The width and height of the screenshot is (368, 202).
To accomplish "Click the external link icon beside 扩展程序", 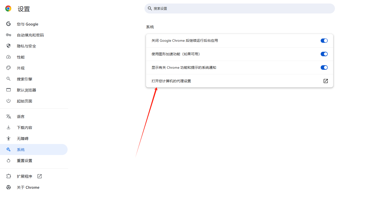I will (x=40, y=176).
